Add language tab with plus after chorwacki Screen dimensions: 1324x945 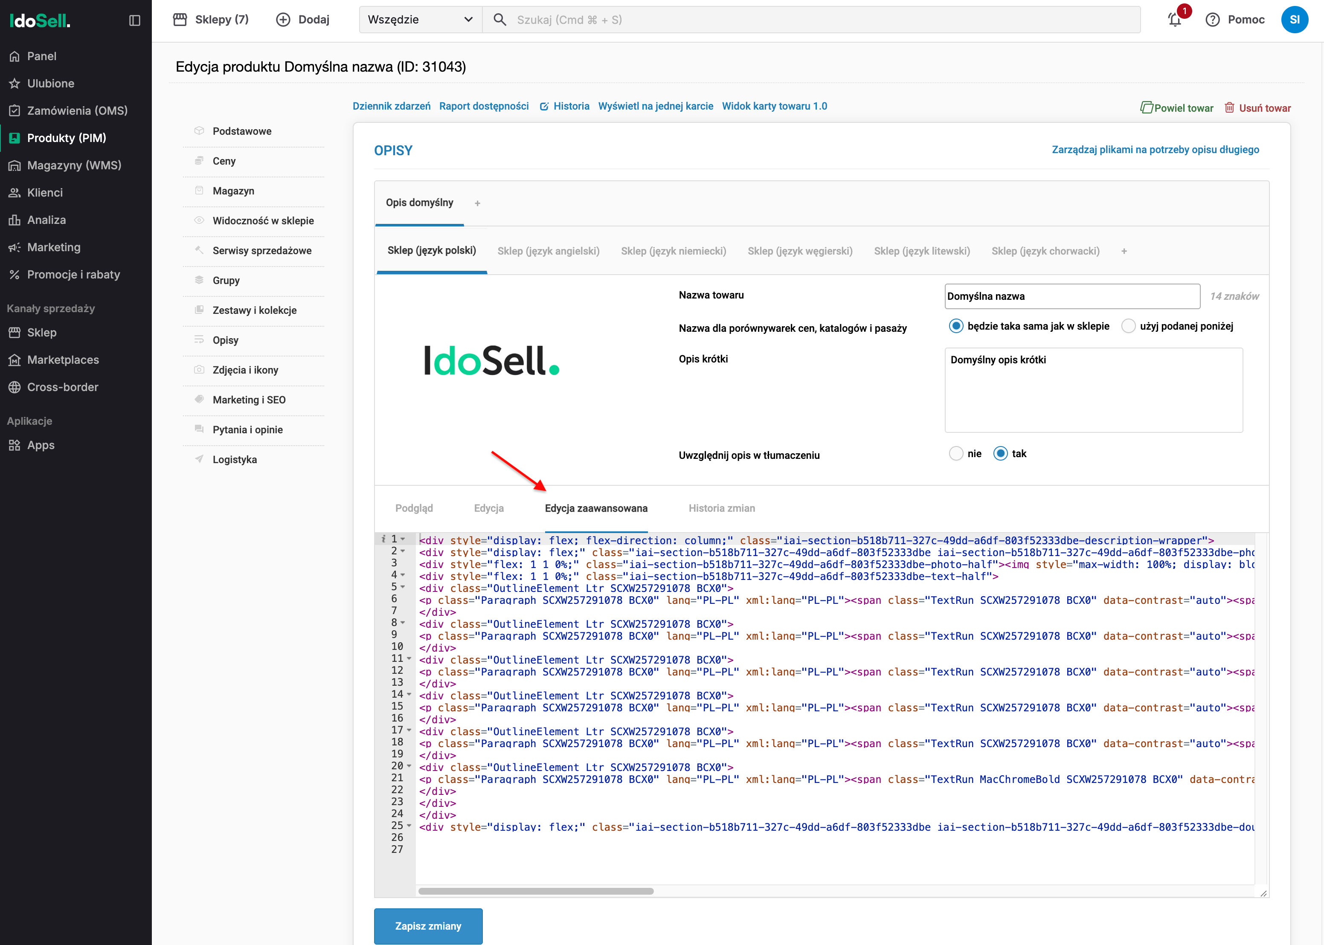tap(1124, 251)
